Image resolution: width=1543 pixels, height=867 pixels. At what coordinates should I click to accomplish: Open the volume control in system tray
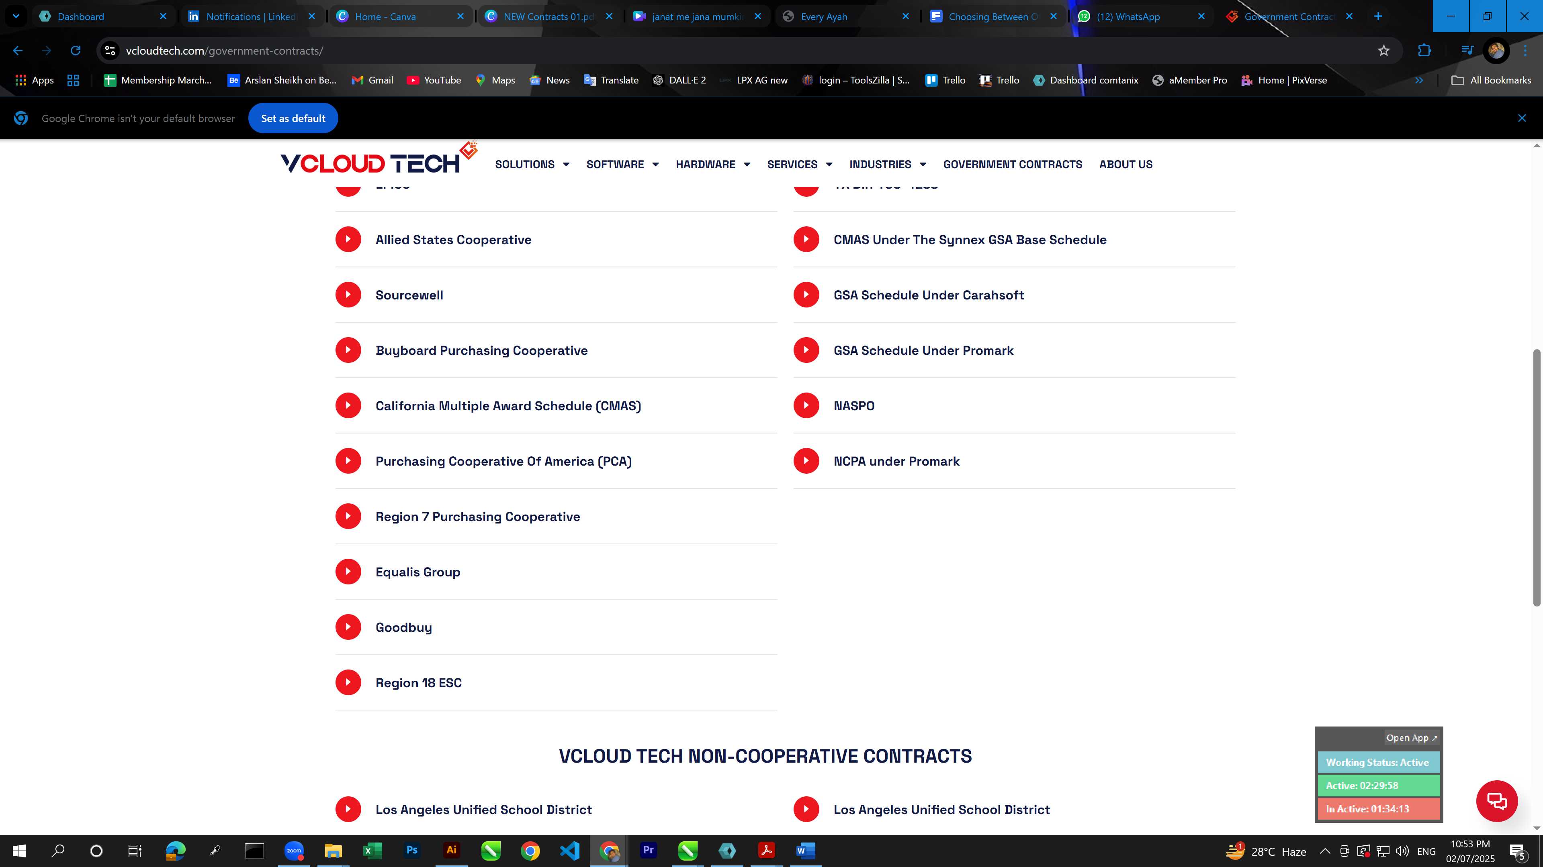pos(1402,851)
